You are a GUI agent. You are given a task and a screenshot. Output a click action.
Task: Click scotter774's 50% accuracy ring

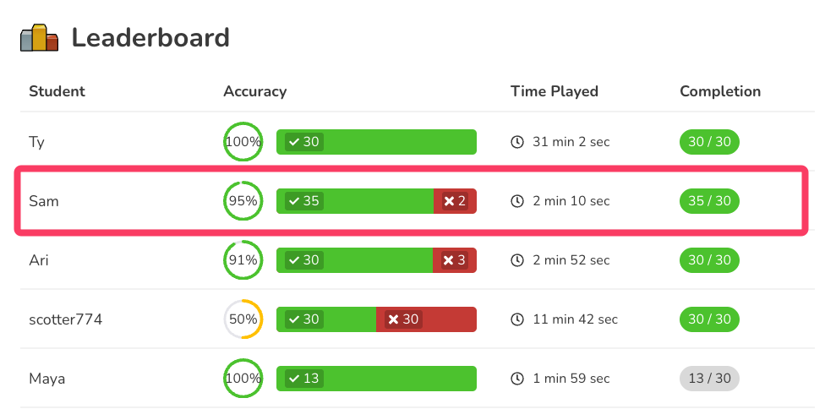pos(243,319)
